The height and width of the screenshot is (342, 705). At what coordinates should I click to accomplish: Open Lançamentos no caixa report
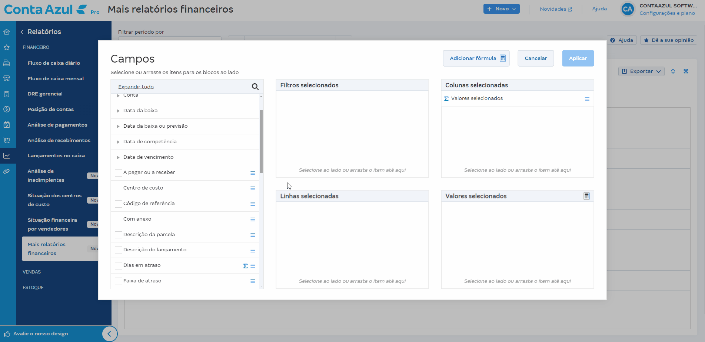point(56,156)
